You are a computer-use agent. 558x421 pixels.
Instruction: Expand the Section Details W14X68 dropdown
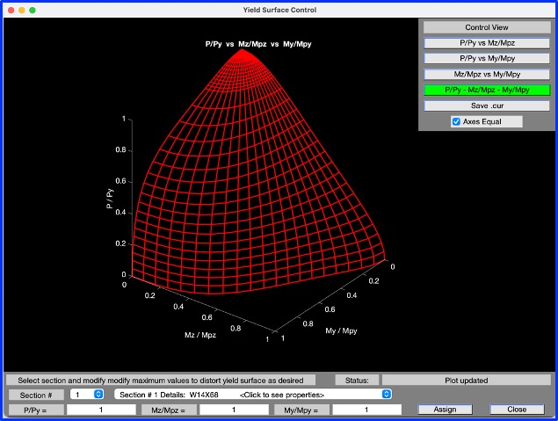coord(253,395)
